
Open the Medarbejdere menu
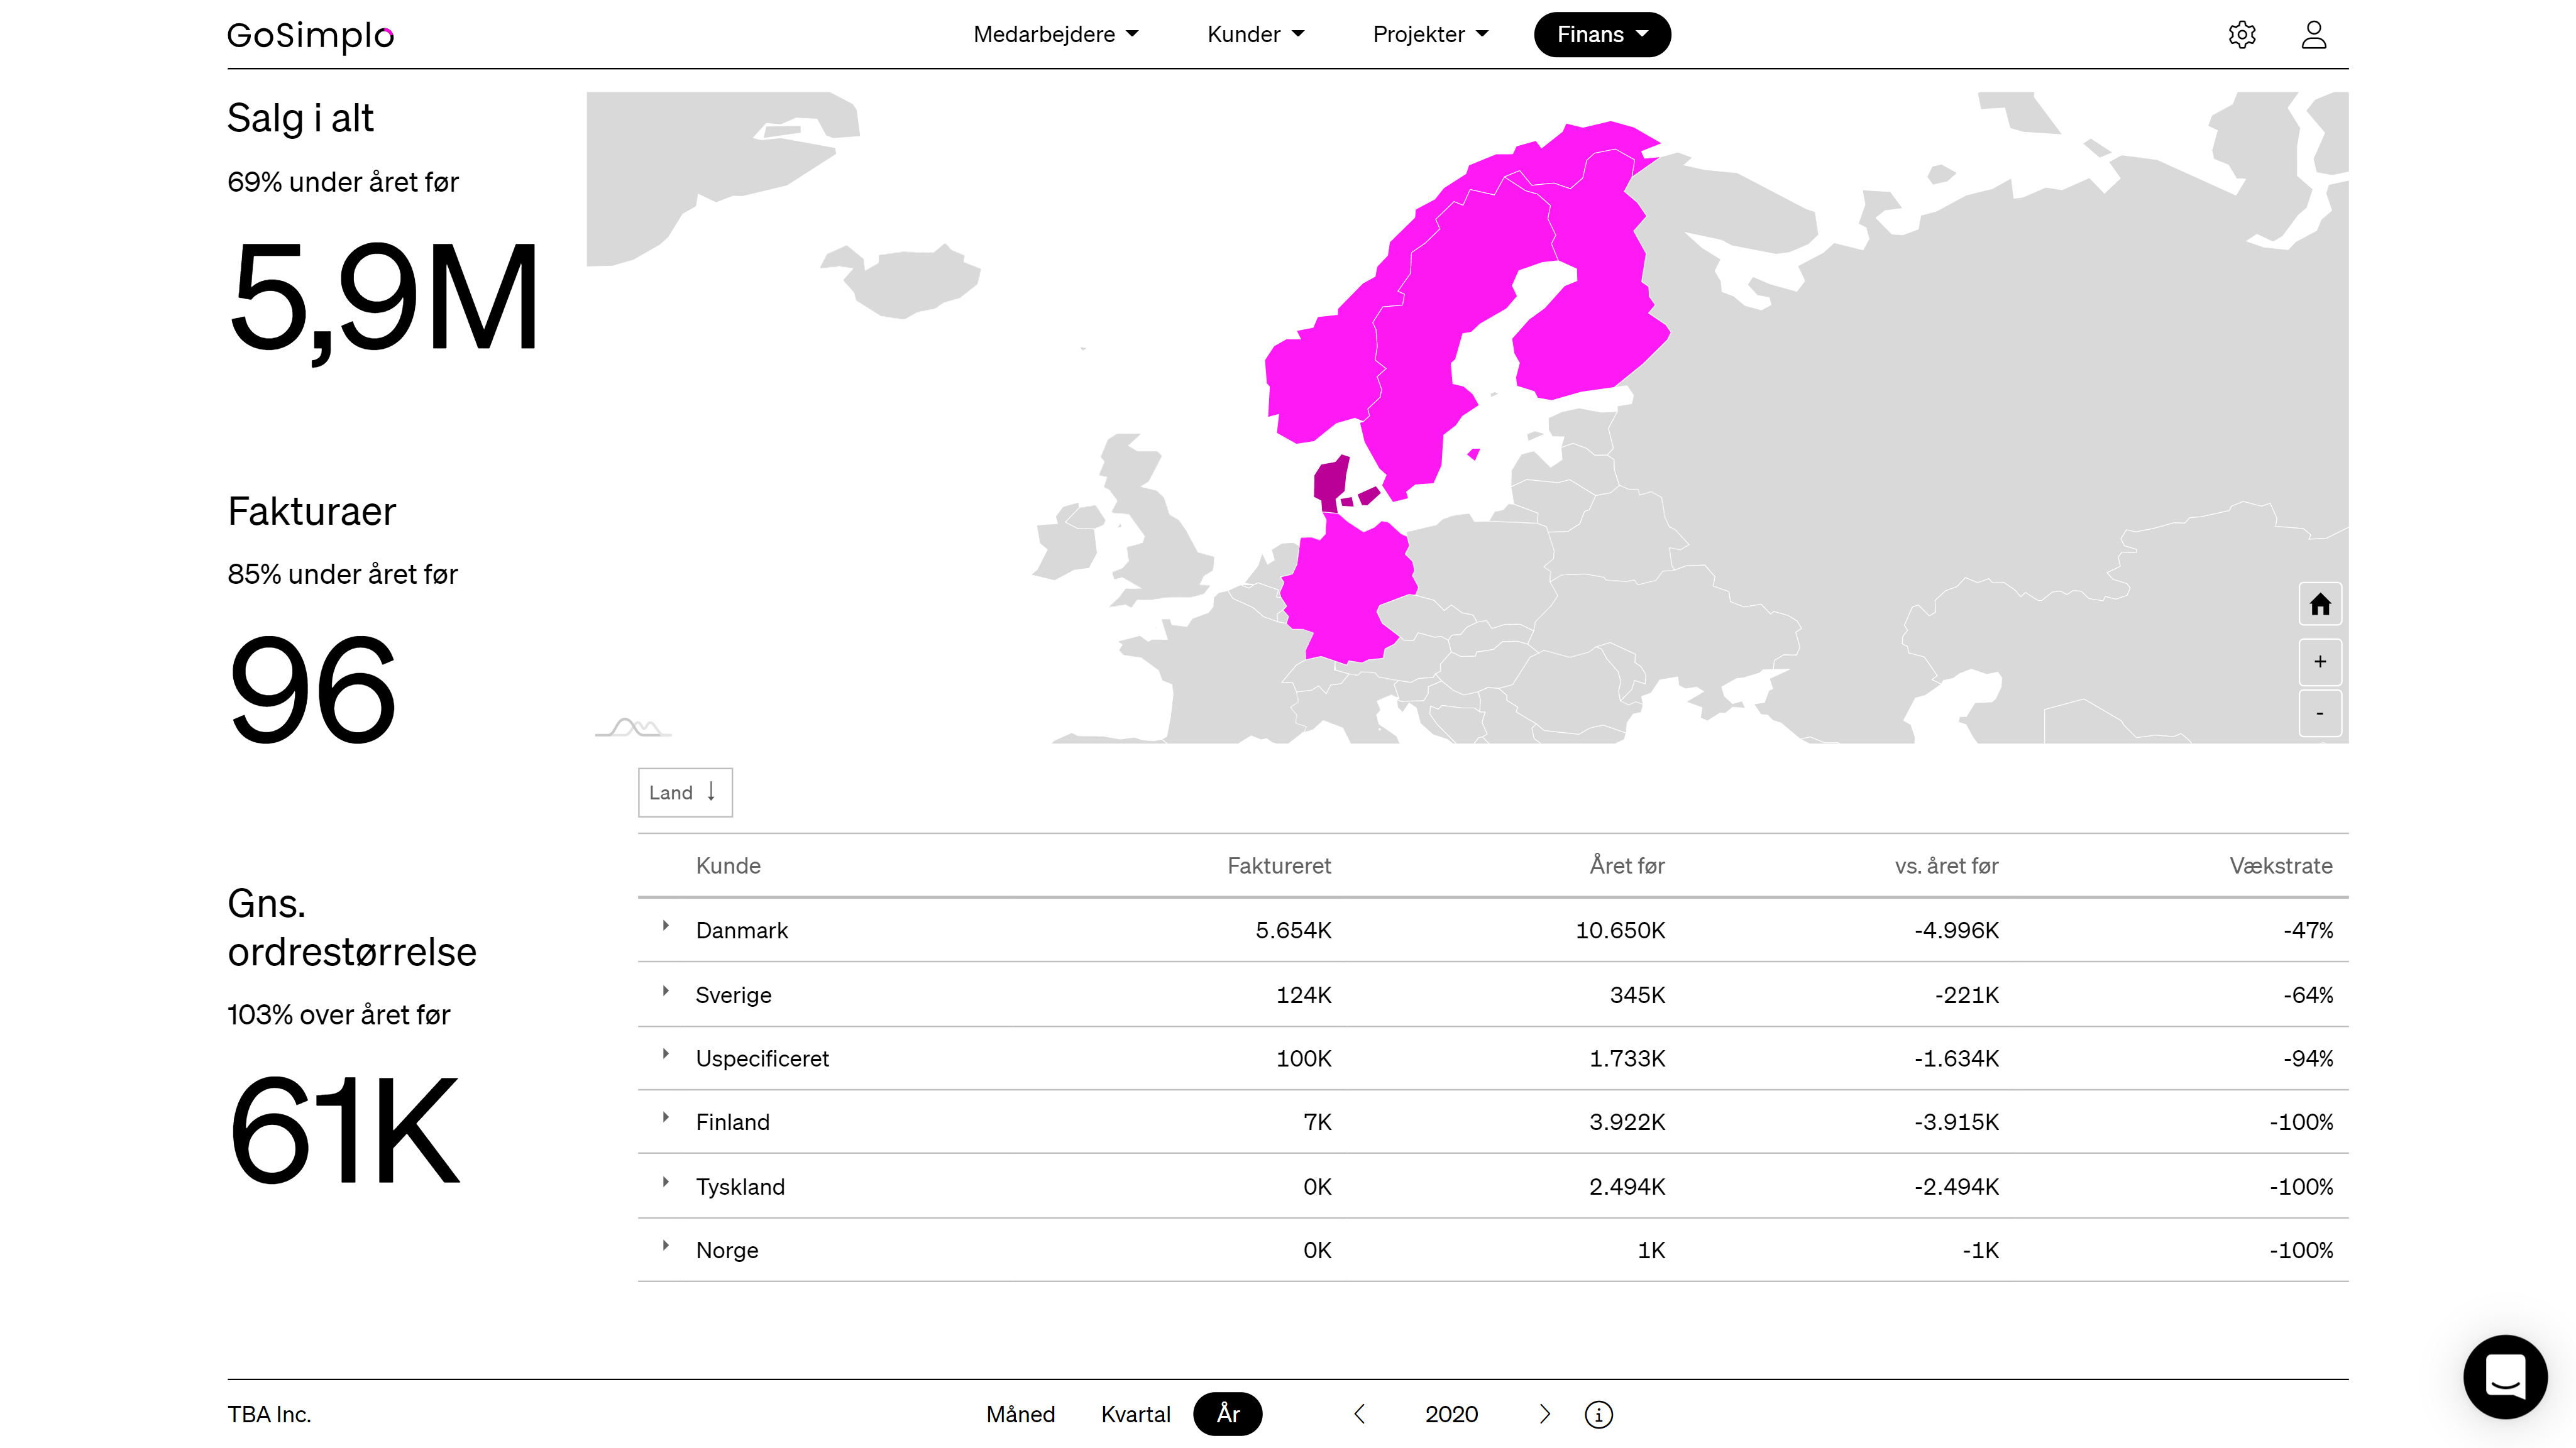pyautogui.click(x=1055, y=35)
